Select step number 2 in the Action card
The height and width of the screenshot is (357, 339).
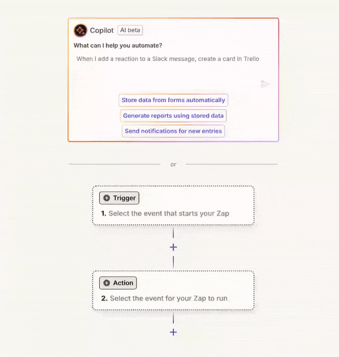(104, 299)
